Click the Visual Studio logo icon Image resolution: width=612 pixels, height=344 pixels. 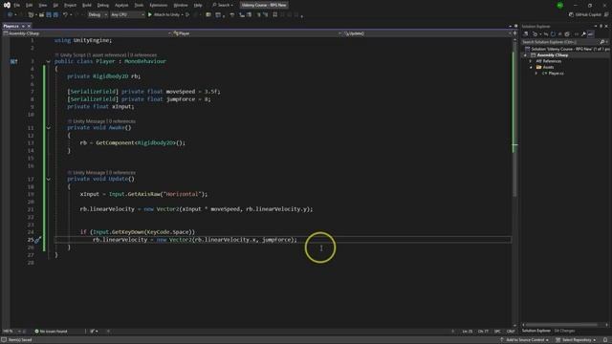click(x=7, y=5)
